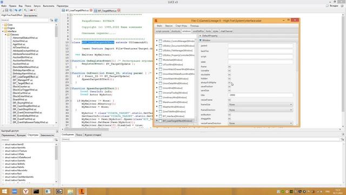
Task: Select struct native UserInfo entry
Action: (x=15, y=161)
